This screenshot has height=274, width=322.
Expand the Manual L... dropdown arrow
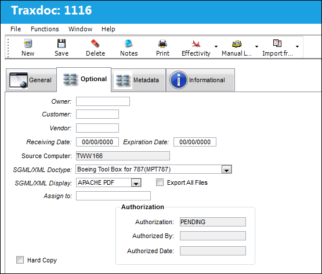[256, 47]
